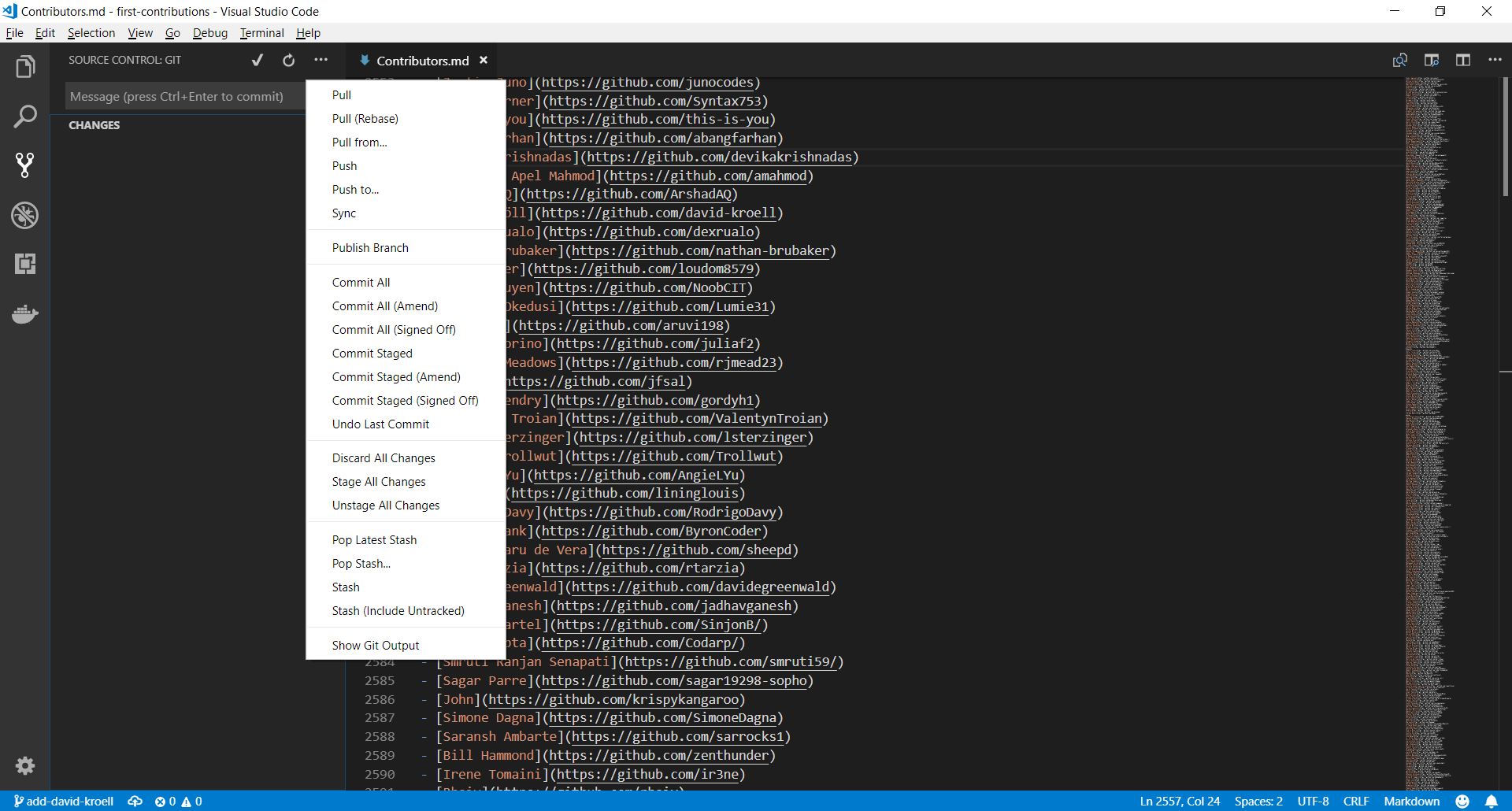Screen dimensions: 1512x811
Task: Click the add-david-kroell branch indicator
Action: 64,801
